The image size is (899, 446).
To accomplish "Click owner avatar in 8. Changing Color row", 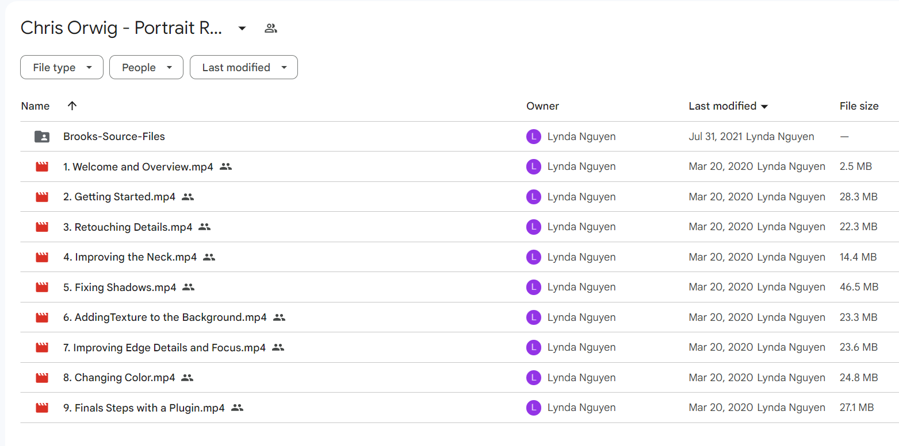I will pyautogui.click(x=534, y=378).
